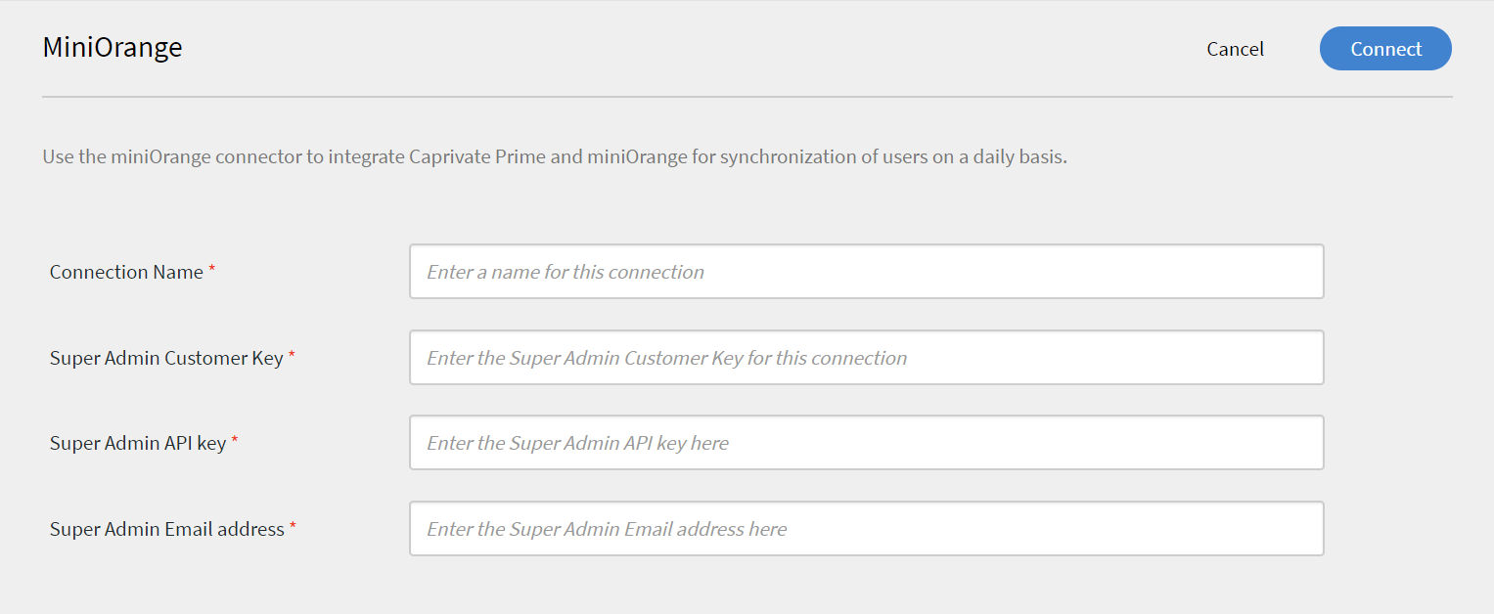This screenshot has width=1494, height=614.
Task: Click the Super Admin Customer Key label
Action: [166, 358]
